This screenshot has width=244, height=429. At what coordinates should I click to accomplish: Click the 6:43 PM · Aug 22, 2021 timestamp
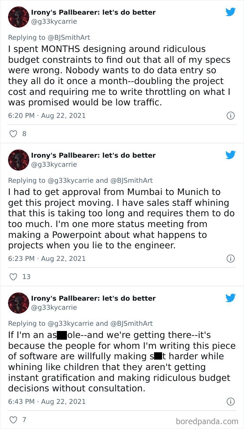(47, 401)
